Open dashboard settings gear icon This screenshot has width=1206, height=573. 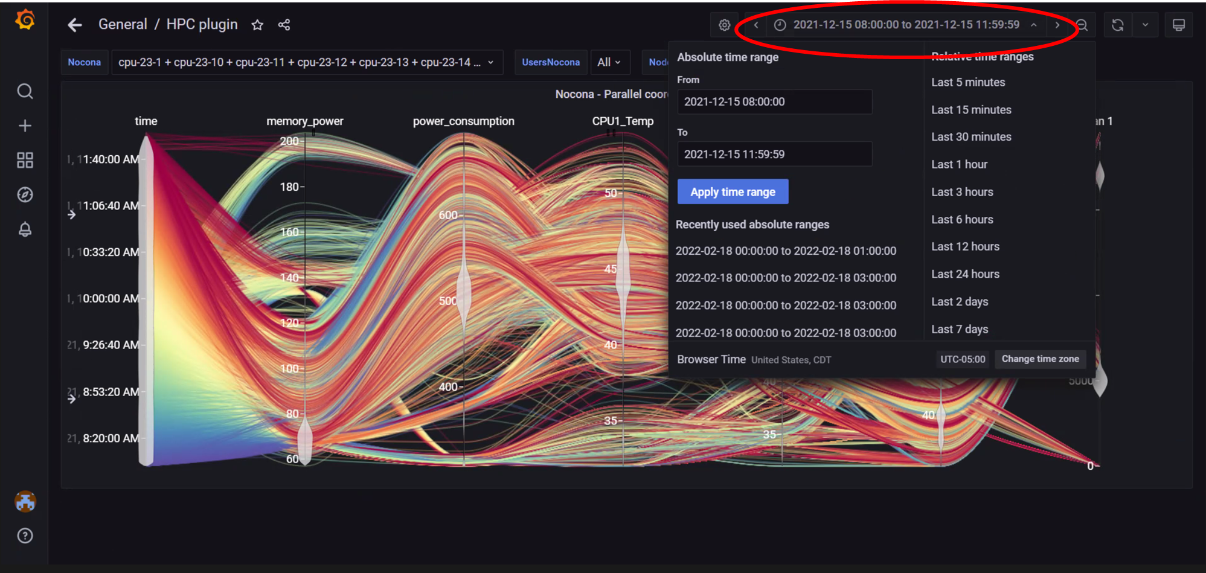tap(724, 25)
